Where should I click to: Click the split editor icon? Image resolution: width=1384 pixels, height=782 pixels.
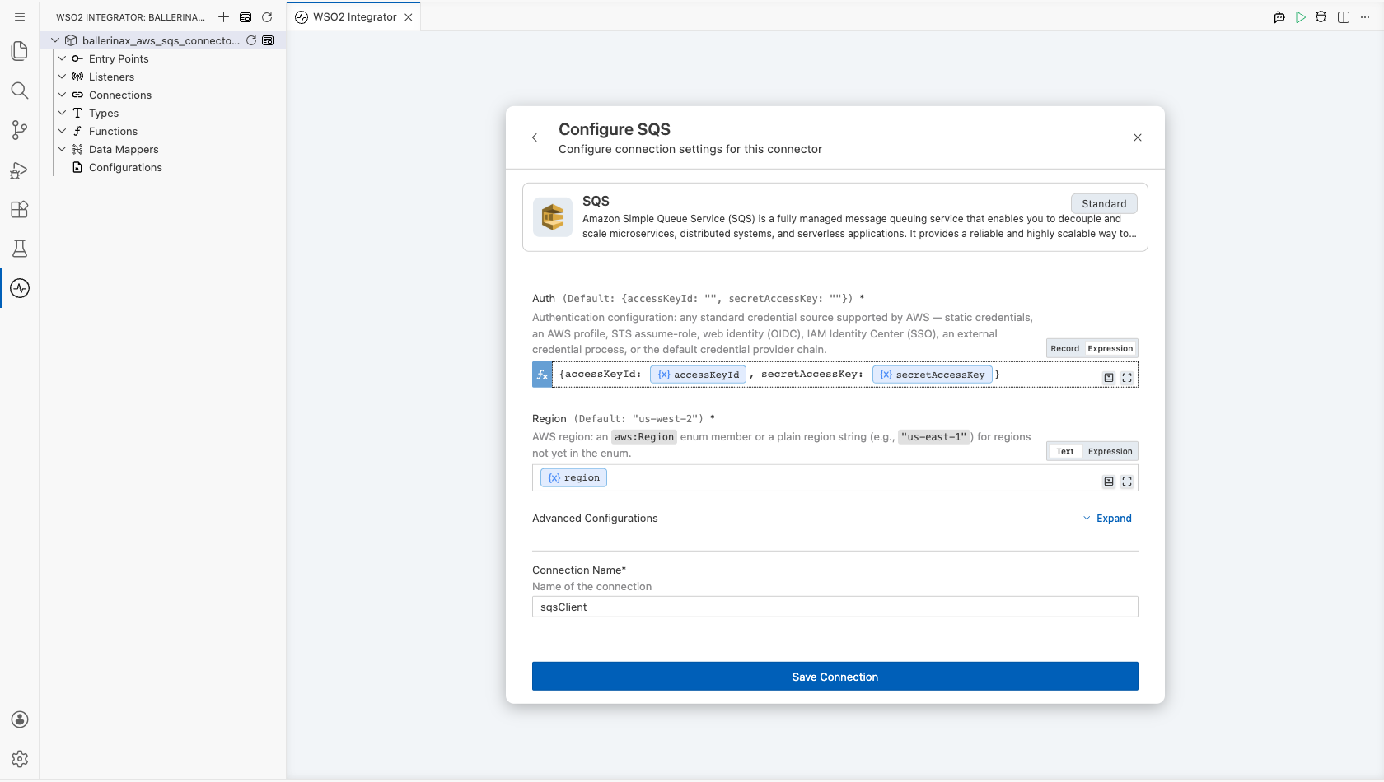click(1344, 16)
